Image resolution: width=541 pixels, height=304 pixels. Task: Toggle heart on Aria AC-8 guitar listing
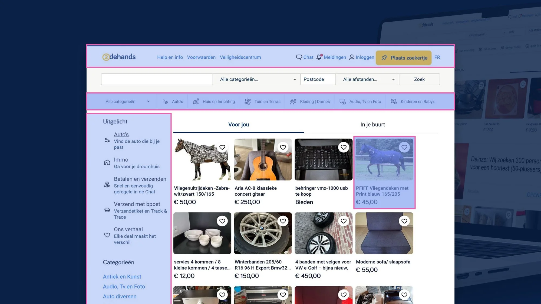(283, 147)
